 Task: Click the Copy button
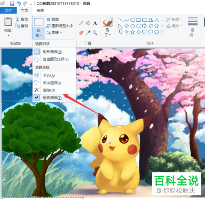pos(22,26)
